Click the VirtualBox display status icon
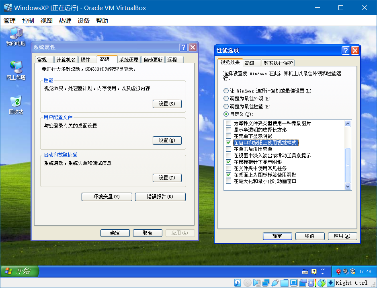The width and height of the screenshot is (377, 288). [293, 283]
